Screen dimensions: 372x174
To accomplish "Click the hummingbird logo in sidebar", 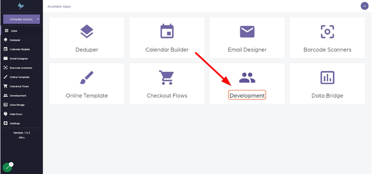I will pos(22,6).
